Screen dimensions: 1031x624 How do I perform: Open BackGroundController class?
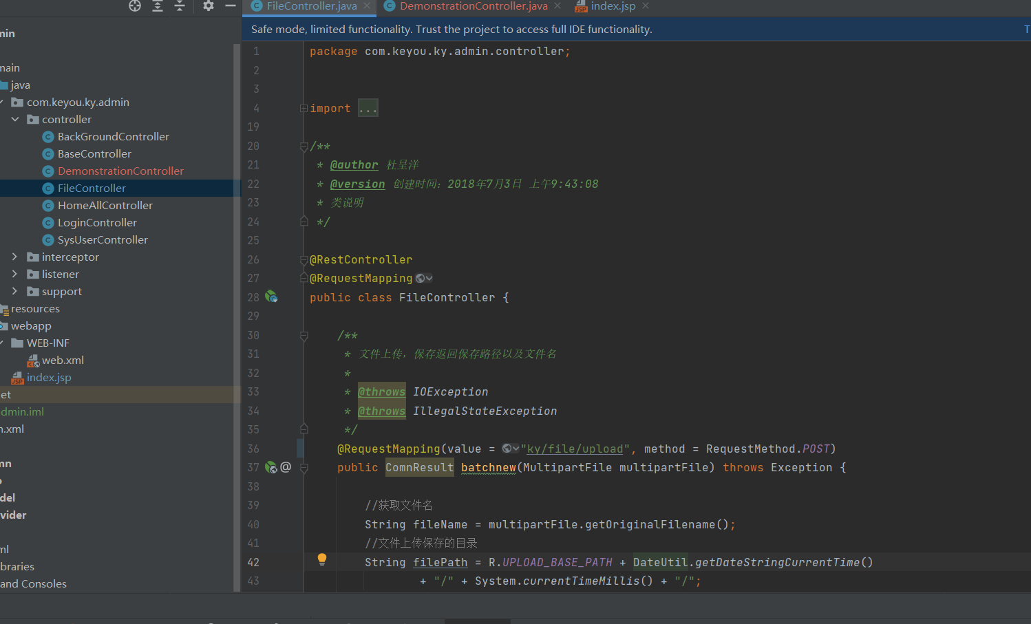click(113, 136)
